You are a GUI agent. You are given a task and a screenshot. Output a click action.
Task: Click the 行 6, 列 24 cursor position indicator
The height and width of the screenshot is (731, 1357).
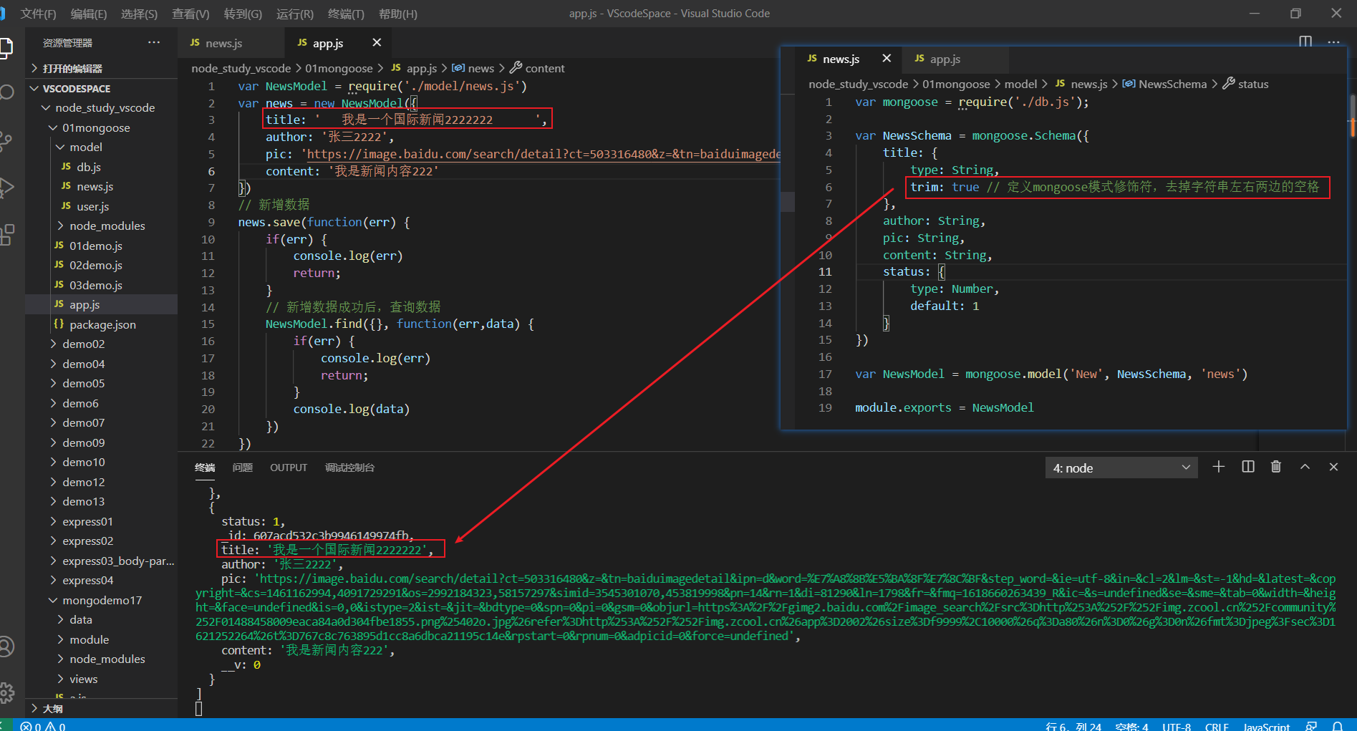pyautogui.click(x=1073, y=727)
